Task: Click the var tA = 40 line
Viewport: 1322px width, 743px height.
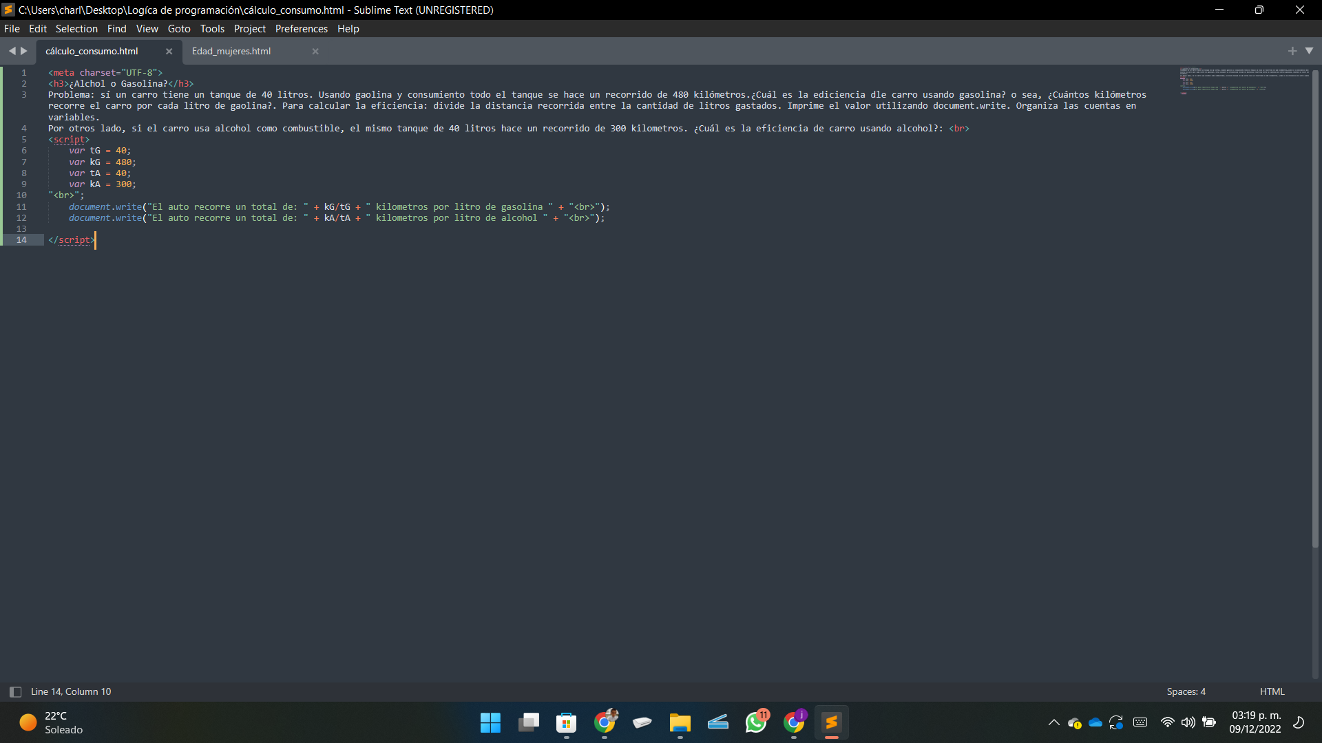Action: tap(100, 173)
